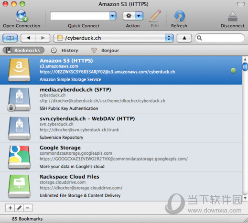Click the Amazon Simple Storage Service note
Viewport: 248px width, 223px height.
click(70, 79)
